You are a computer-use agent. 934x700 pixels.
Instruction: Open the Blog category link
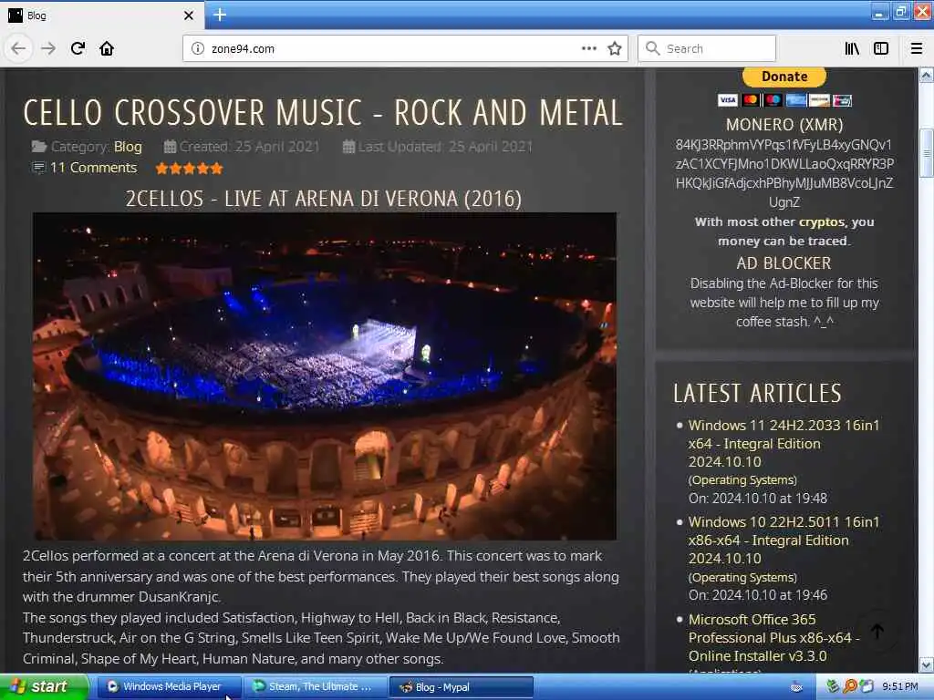click(128, 147)
